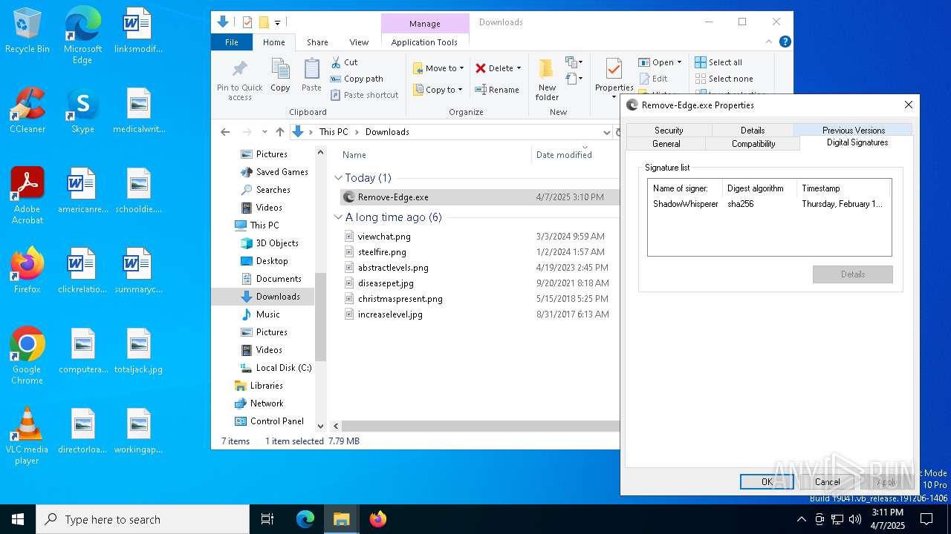Collapse the Today (1) group
The height and width of the screenshot is (534, 951).
tap(338, 178)
